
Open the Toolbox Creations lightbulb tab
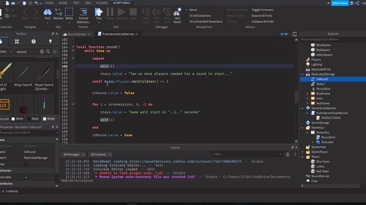pyautogui.click(x=50, y=42)
